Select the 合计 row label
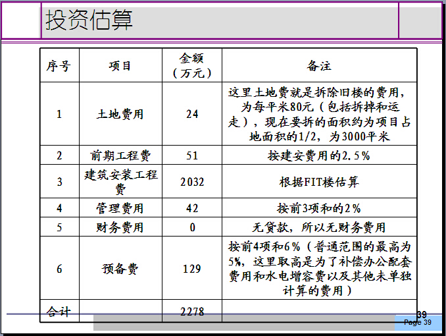This screenshot has height=336, width=446. click(59, 312)
